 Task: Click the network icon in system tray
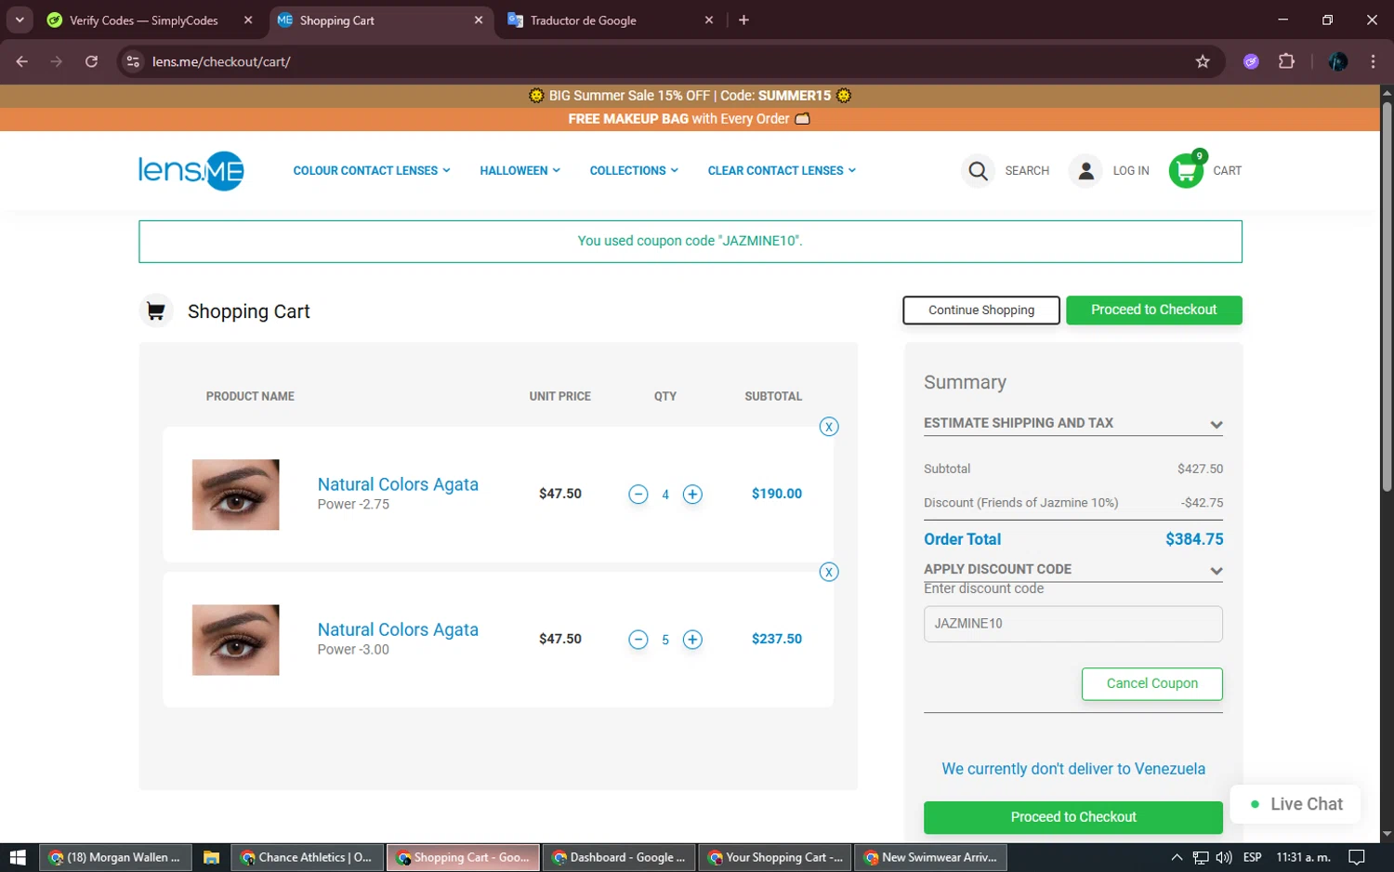pos(1201,857)
